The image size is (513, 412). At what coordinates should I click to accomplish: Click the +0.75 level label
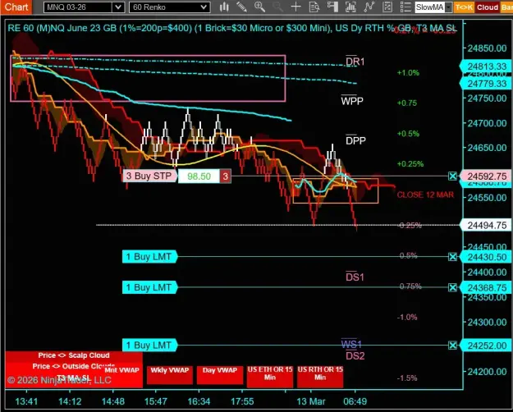[x=407, y=103]
